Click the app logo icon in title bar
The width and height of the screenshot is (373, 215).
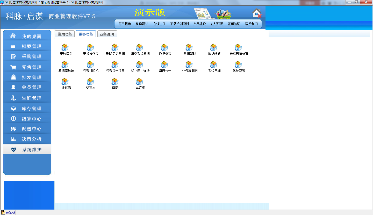2,2
